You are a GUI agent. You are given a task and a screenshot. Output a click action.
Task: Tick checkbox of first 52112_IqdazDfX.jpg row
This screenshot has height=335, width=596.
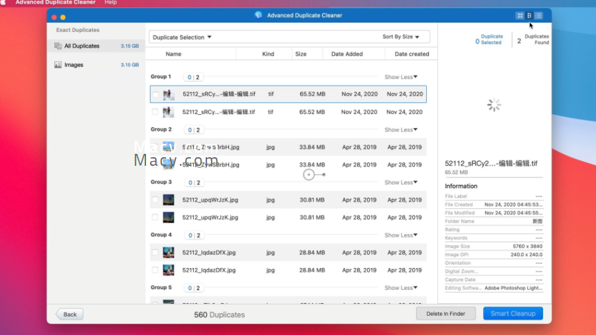click(x=155, y=253)
